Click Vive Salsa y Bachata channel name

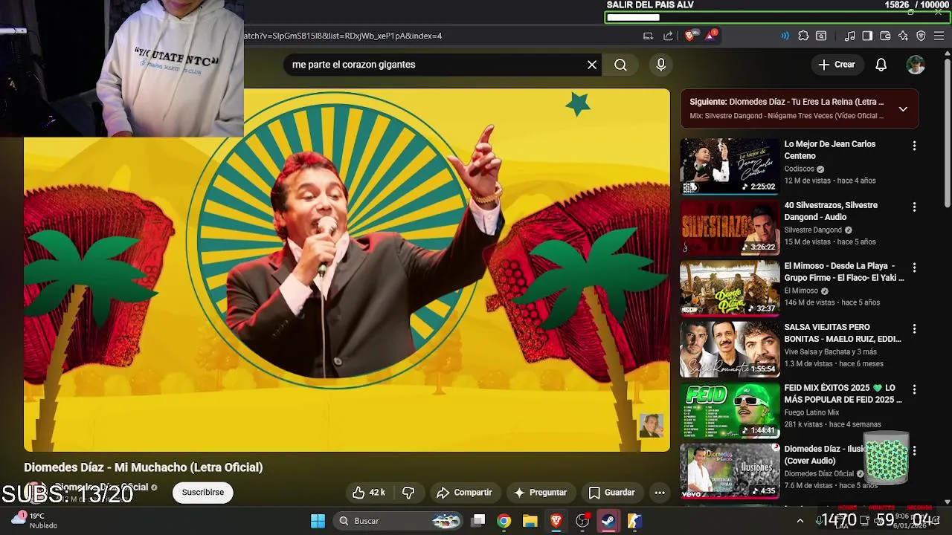[830, 352]
